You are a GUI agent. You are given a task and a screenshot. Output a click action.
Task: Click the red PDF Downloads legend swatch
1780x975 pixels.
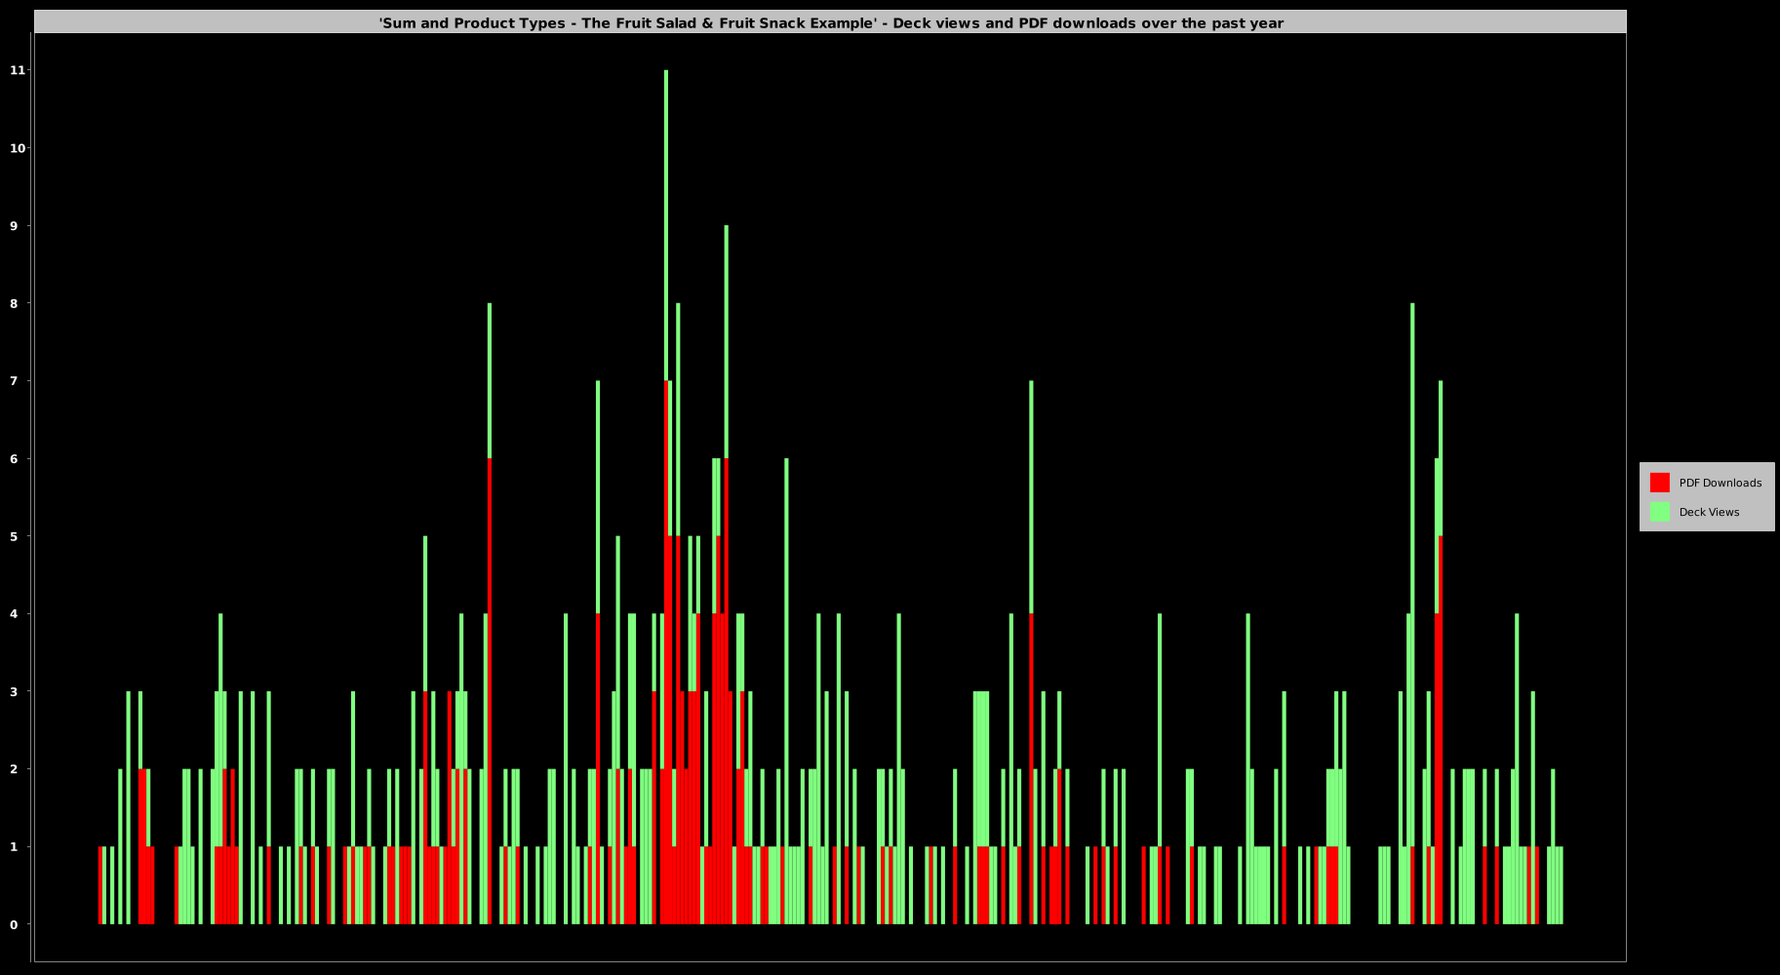point(1659,483)
